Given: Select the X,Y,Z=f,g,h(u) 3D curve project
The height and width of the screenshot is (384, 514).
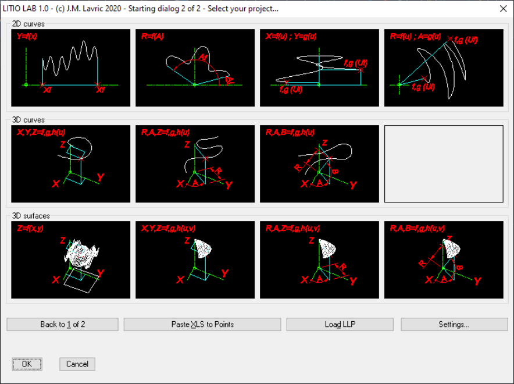Looking at the screenshot, I should click(x=70, y=164).
